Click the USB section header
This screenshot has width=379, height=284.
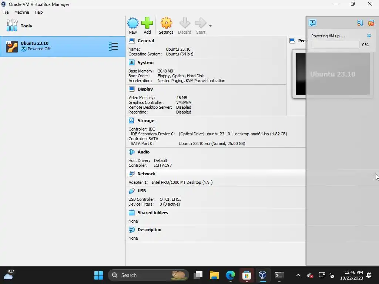click(x=142, y=191)
